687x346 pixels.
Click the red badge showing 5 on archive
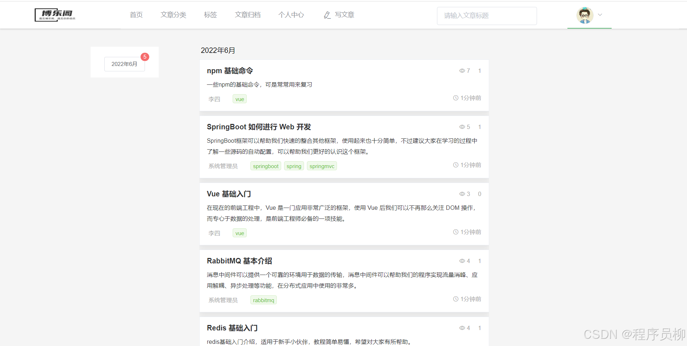point(145,57)
